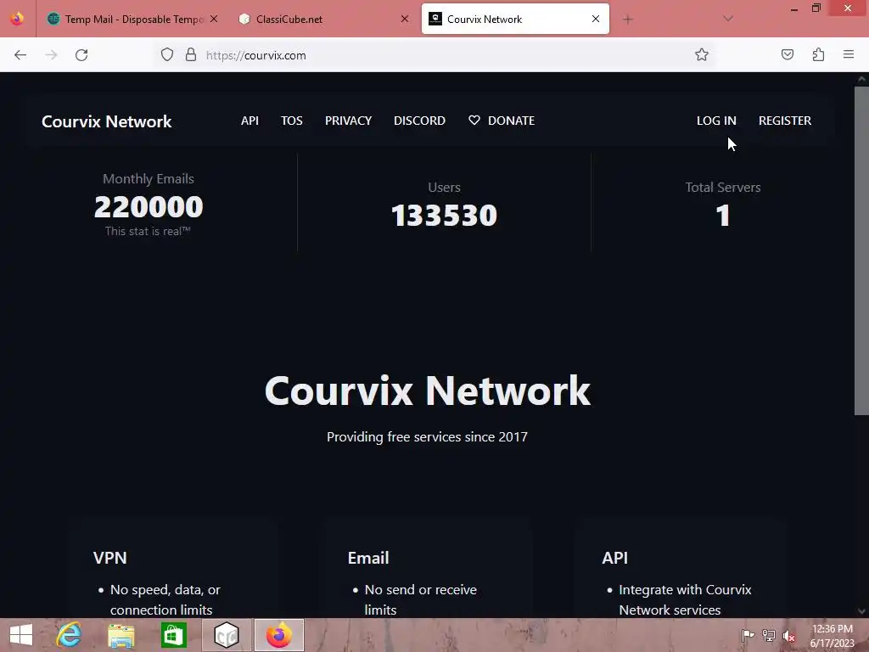Screen dimensions: 869x652
Task: Click the large Courvix Network heading
Action: point(428,391)
